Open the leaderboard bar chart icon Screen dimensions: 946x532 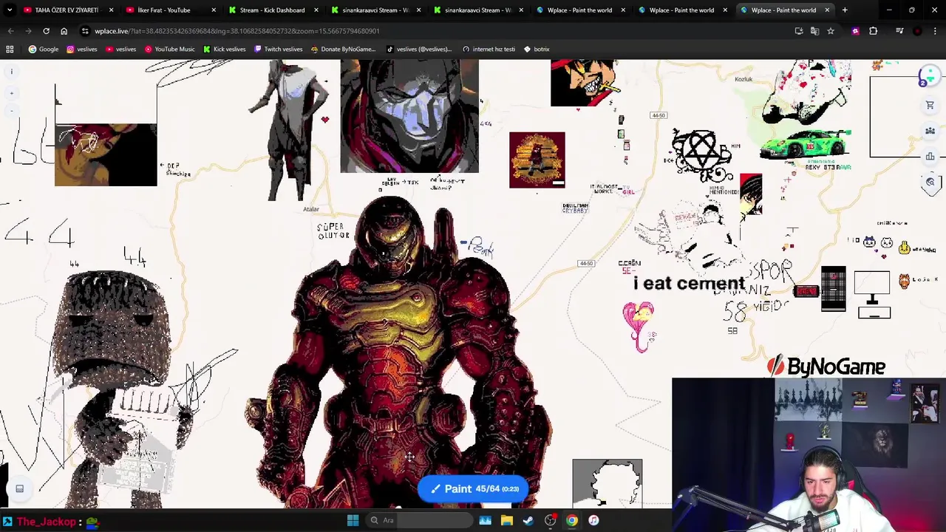[930, 157]
